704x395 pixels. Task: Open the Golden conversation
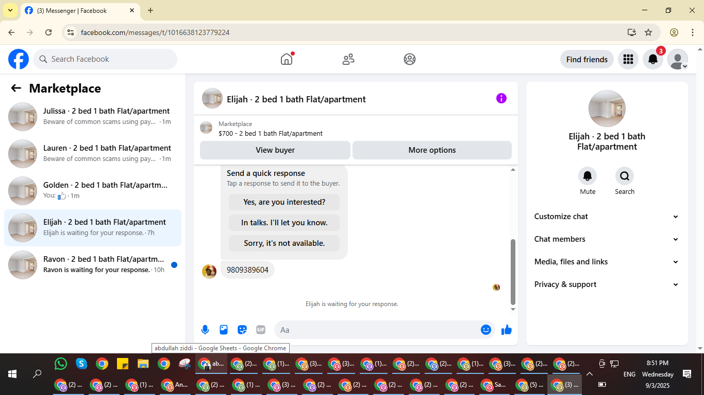pos(93,191)
